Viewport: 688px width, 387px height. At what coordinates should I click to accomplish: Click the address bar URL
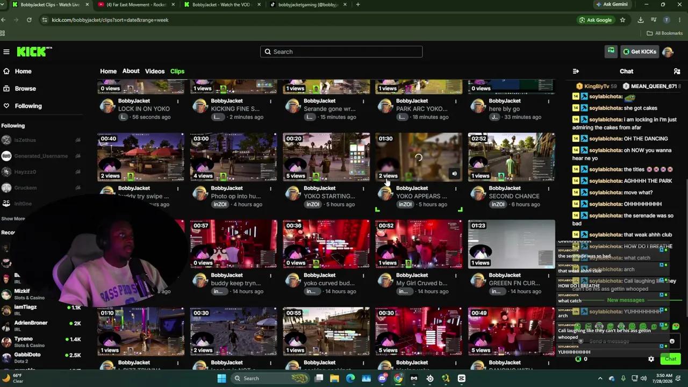(110, 20)
